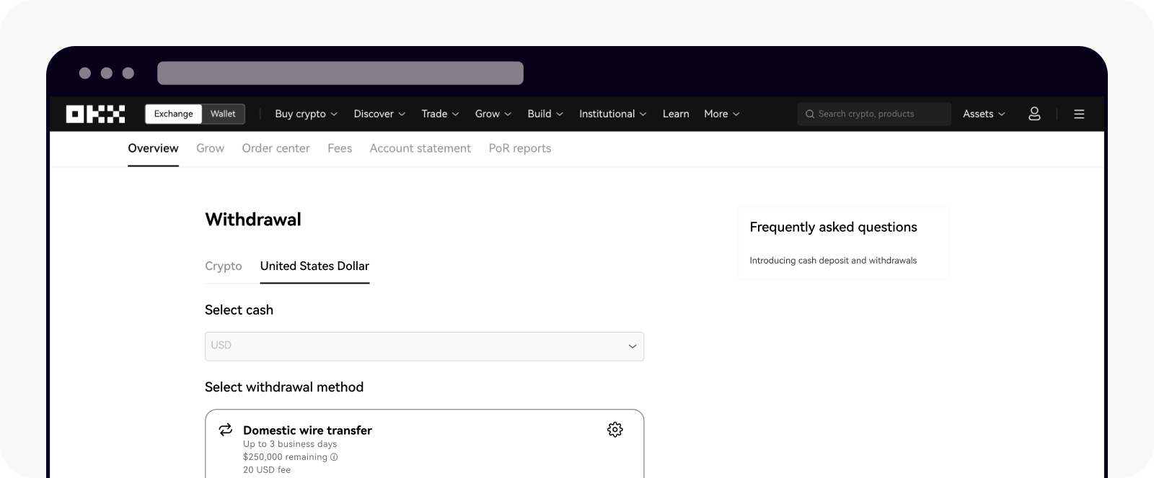This screenshot has height=478, width=1154.
Task: Click the '20 USD fee' text
Action: pyautogui.click(x=267, y=470)
